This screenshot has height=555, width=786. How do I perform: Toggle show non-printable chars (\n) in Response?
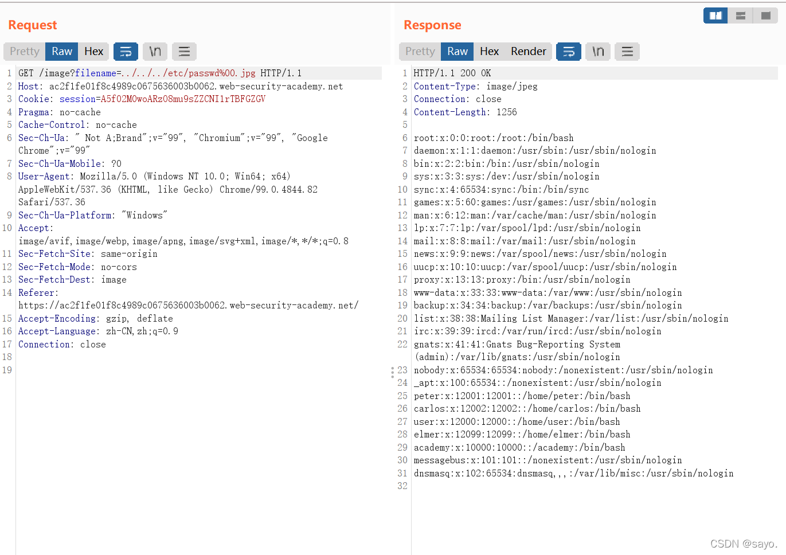(598, 52)
